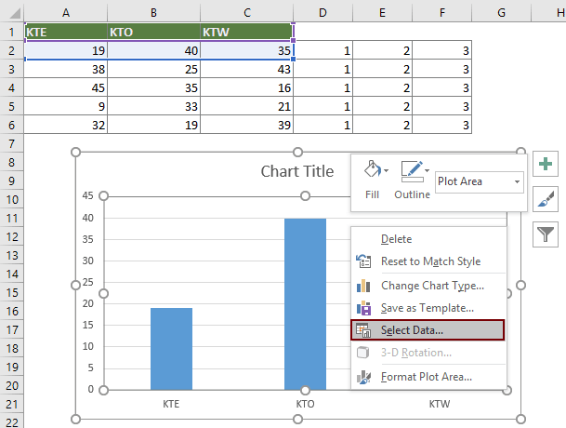
Task: Click the KTO axis label
Action: tap(306, 404)
